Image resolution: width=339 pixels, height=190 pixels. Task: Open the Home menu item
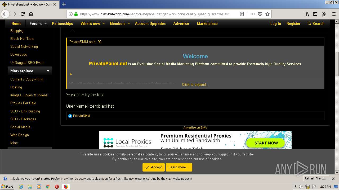[x=16, y=23]
